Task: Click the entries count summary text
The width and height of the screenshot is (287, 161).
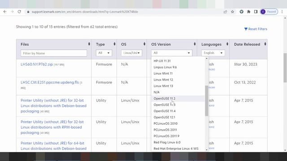Action: (67, 27)
